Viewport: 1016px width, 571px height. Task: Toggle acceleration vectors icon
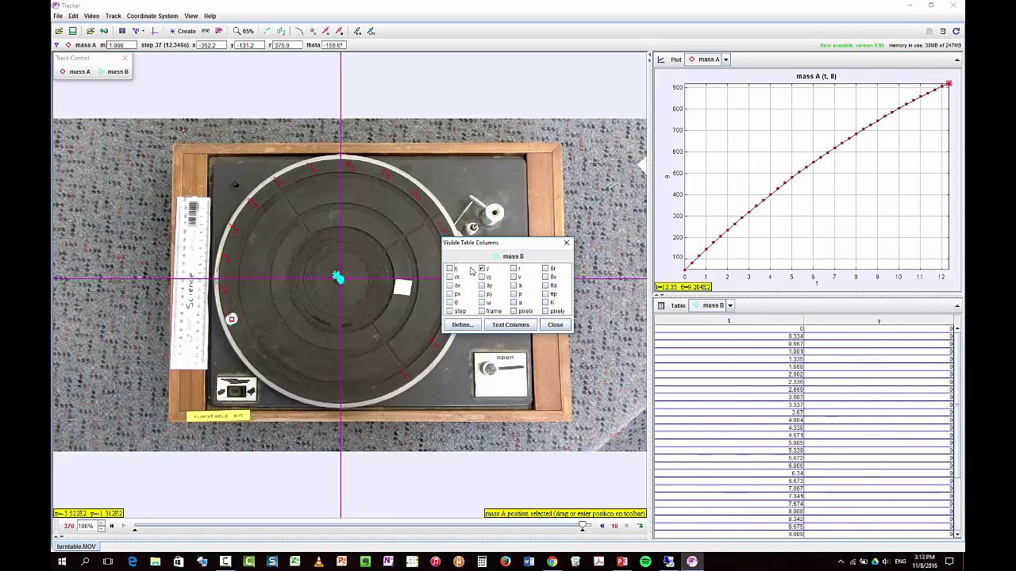[339, 31]
